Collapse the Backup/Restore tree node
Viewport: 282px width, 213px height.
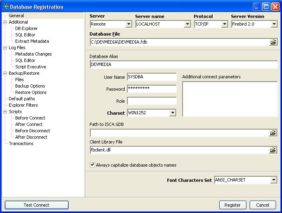tap(5, 74)
